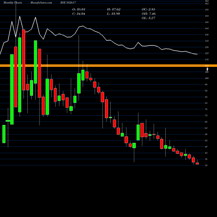Select the close value 'C: 34.04'

click(x=79, y=14)
